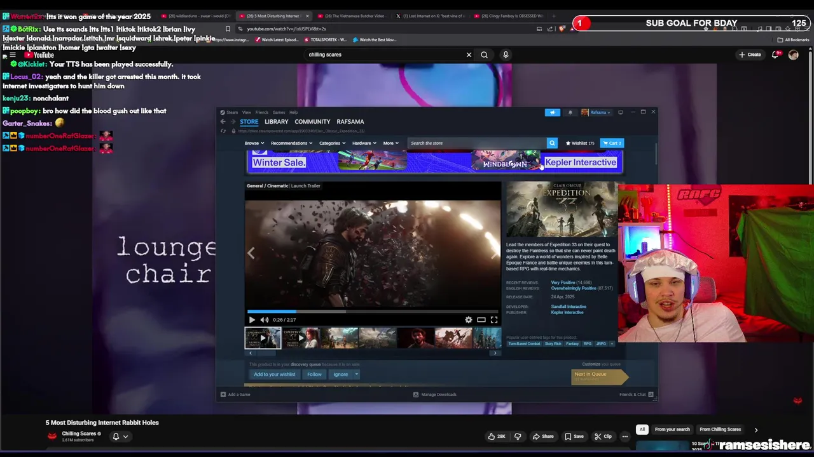
Task: Go to the STORE tab
Action: pyautogui.click(x=249, y=122)
